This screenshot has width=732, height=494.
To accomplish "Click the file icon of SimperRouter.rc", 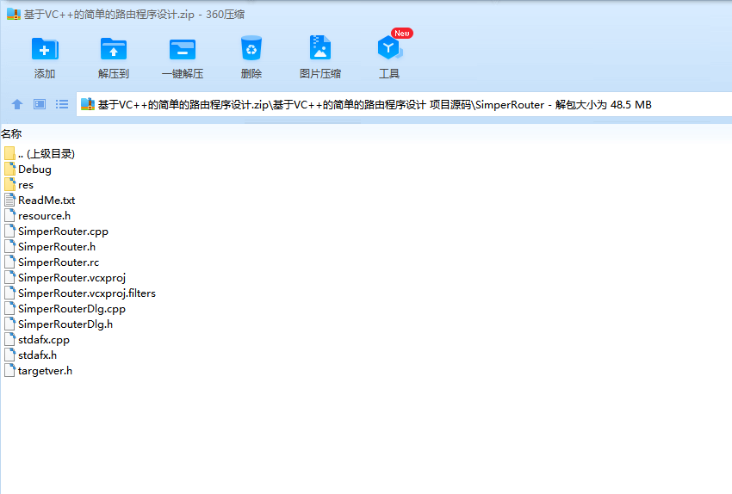I will [x=9, y=262].
